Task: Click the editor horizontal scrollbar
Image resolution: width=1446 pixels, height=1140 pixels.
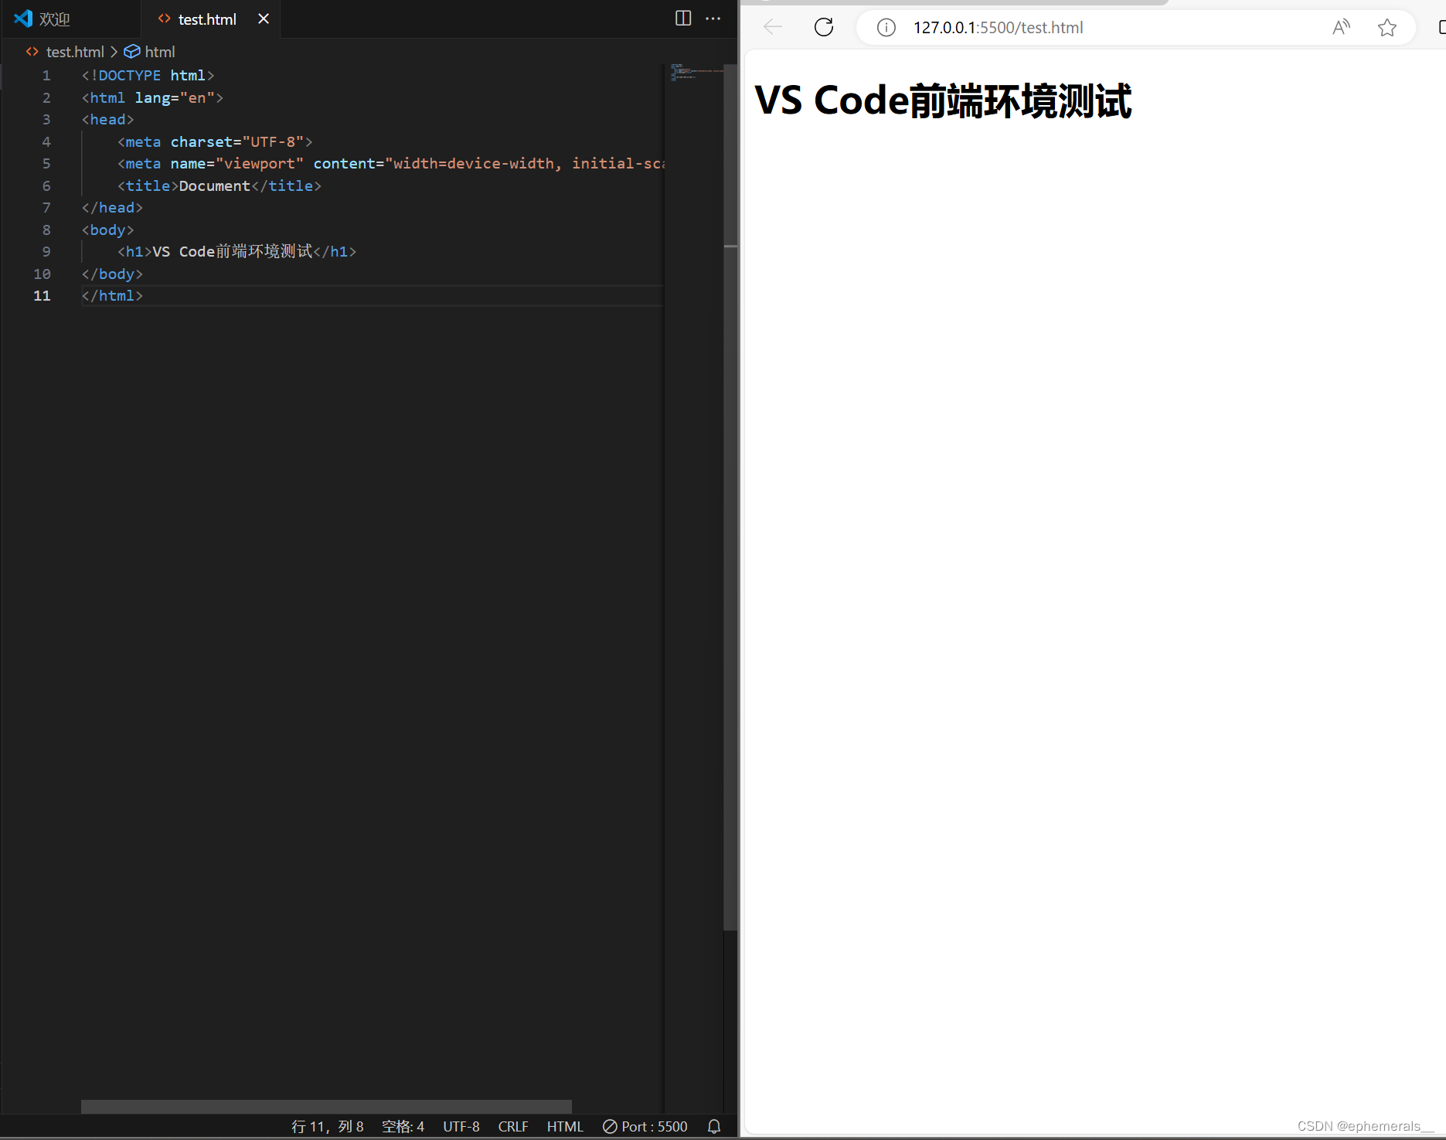Action: (x=326, y=1107)
